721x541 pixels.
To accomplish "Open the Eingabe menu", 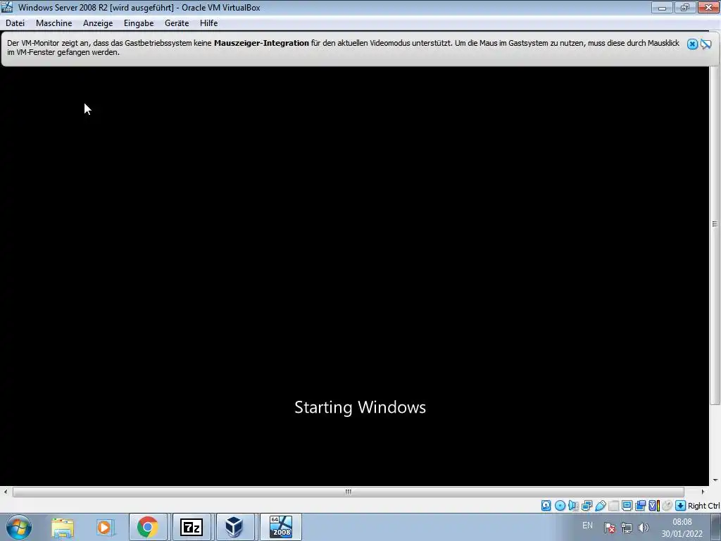I will pyautogui.click(x=139, y=23).
